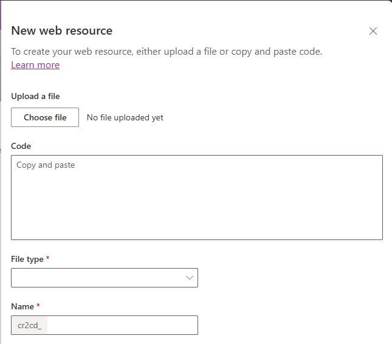This screenshot has height=344, width=392.
Task: Click the 'New web resource' heading
Action: click(x=62, y=30)
